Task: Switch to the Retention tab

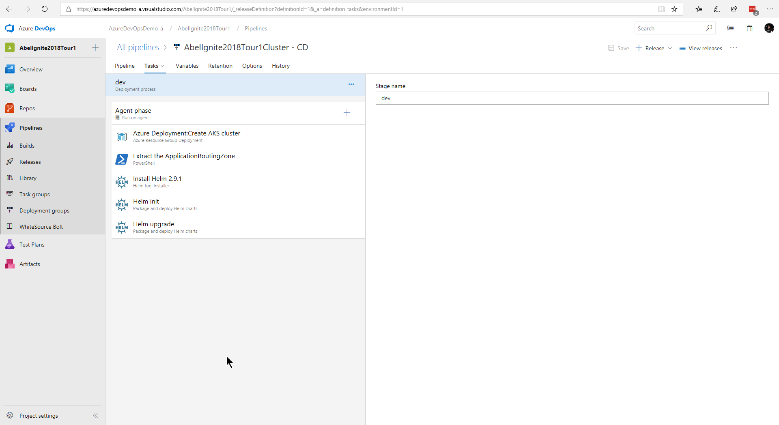Action: pyautogui.click(x=220, y=66)
